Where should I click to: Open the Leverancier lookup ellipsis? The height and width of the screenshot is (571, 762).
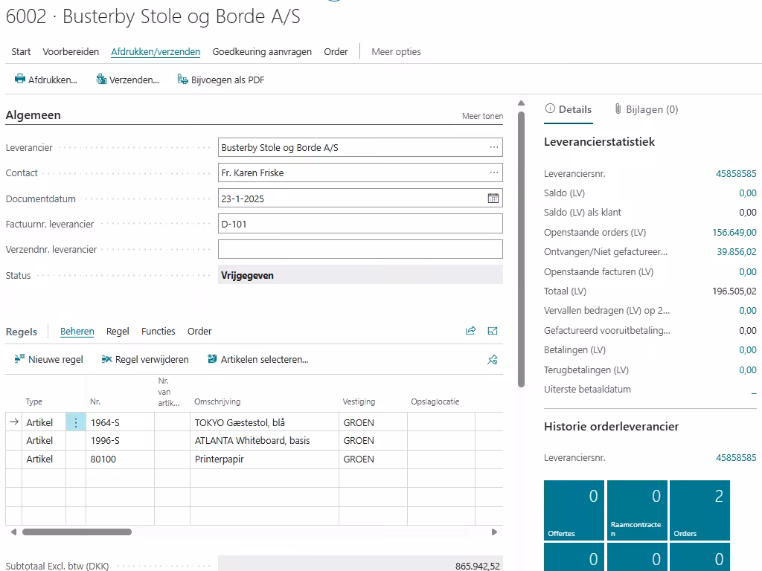[x=493, y=148]
